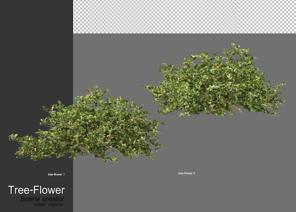The height and width of the screenshot is (212, 296).
Task: Click the 'Scene creator' subtitle text
Action: (x=43, y=199)
